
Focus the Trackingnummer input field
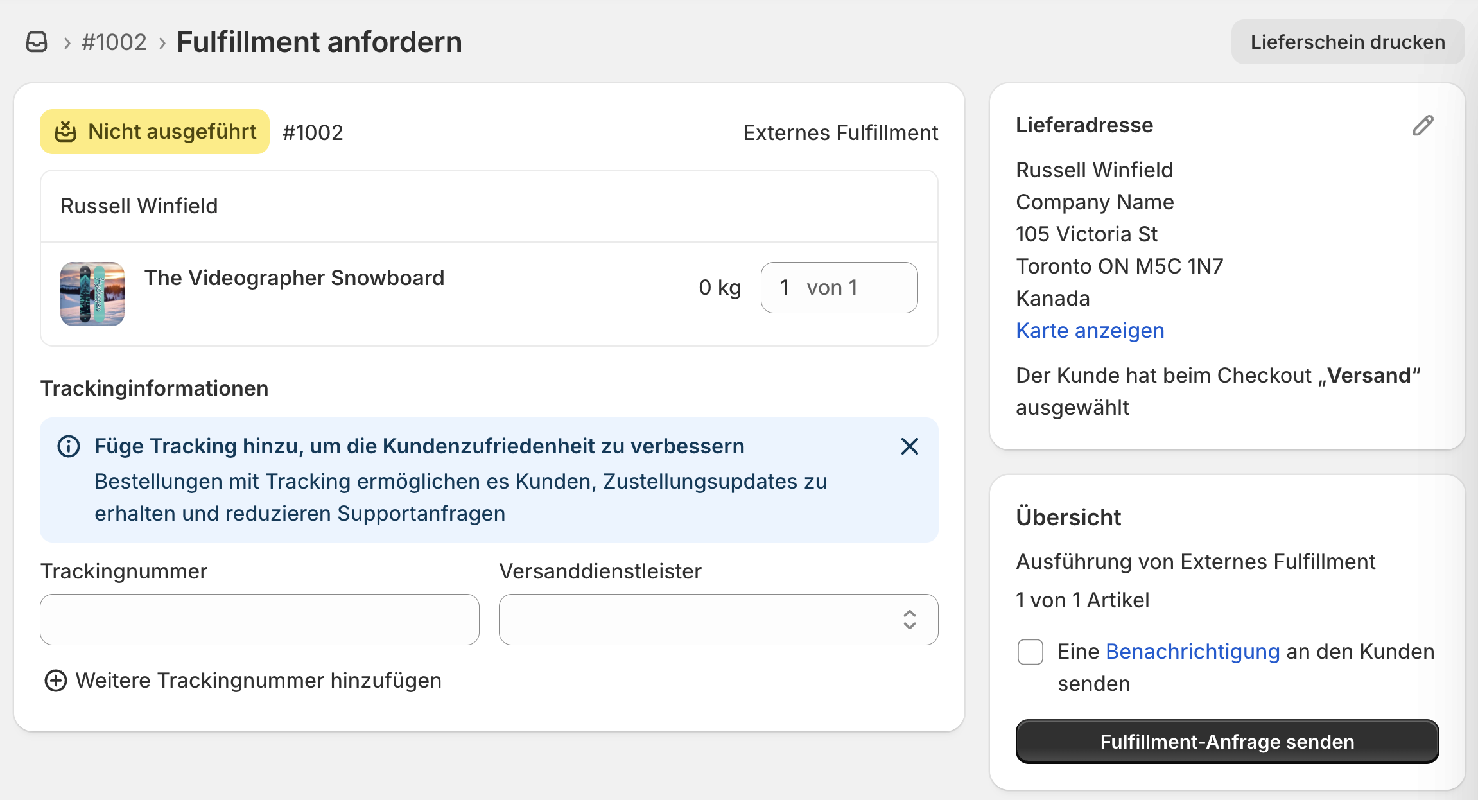[259, 620]
